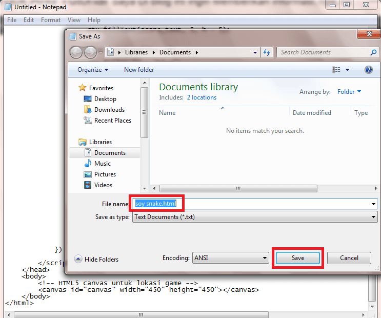Select Desktop in the navigation pane
This screenshot has height=318, width=381.
coord(105,99)
